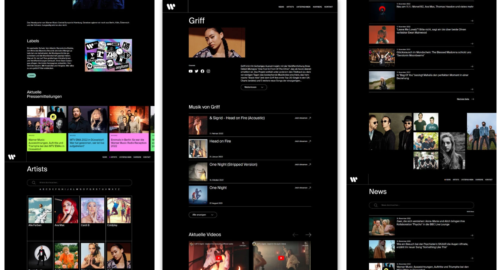Click stream arrow beside 'One Night' 27. August

[x=310, y=188]
